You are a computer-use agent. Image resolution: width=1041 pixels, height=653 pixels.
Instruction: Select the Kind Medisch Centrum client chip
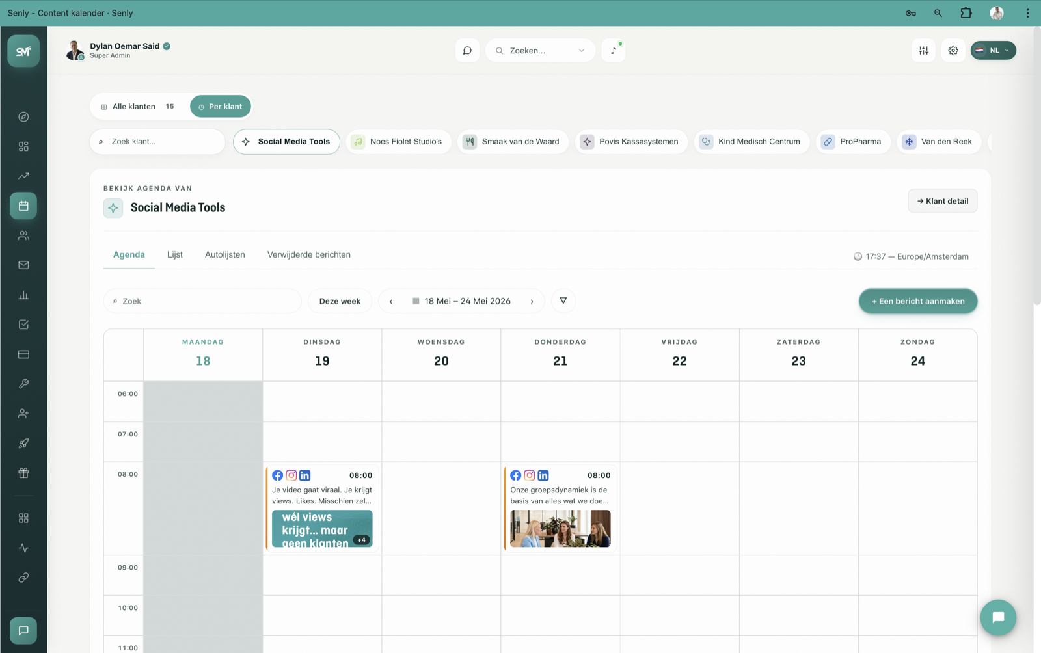click(751, 142)
